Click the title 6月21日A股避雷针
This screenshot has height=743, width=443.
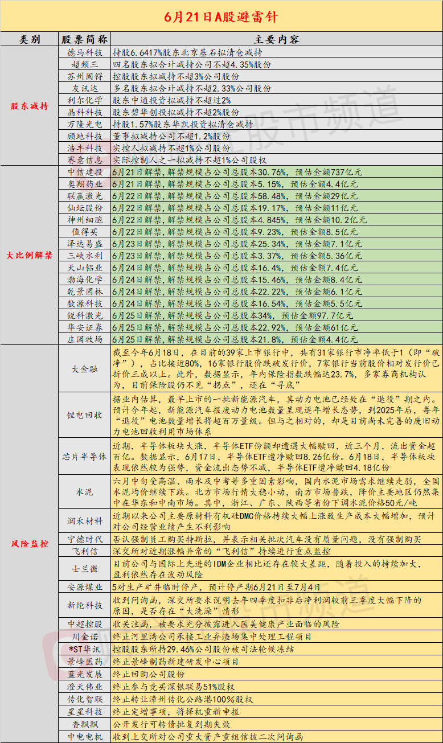[x=221, y=16]
